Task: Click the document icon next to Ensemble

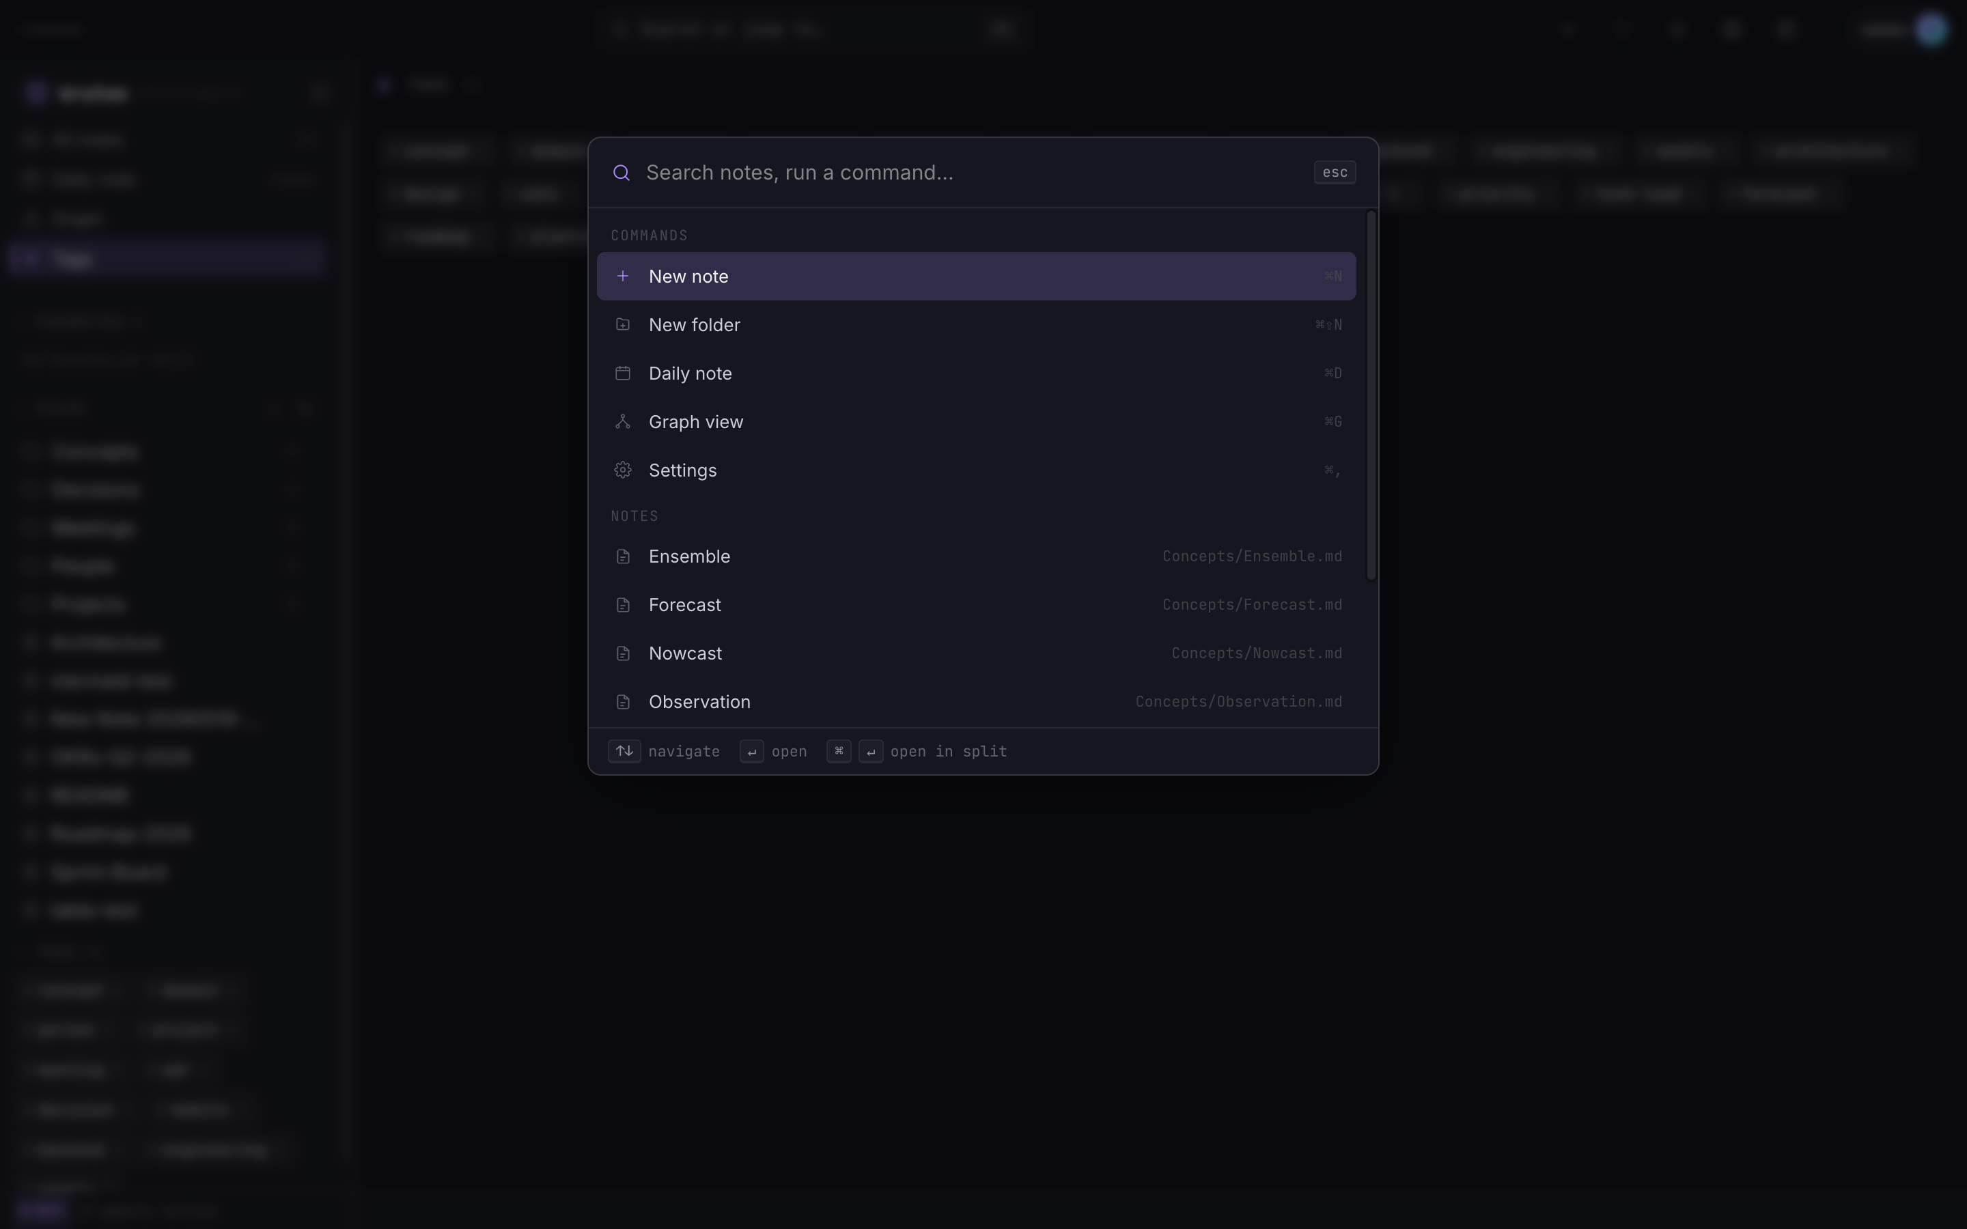Action: point(623,556)
